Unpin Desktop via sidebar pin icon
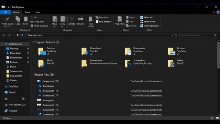 28,49
